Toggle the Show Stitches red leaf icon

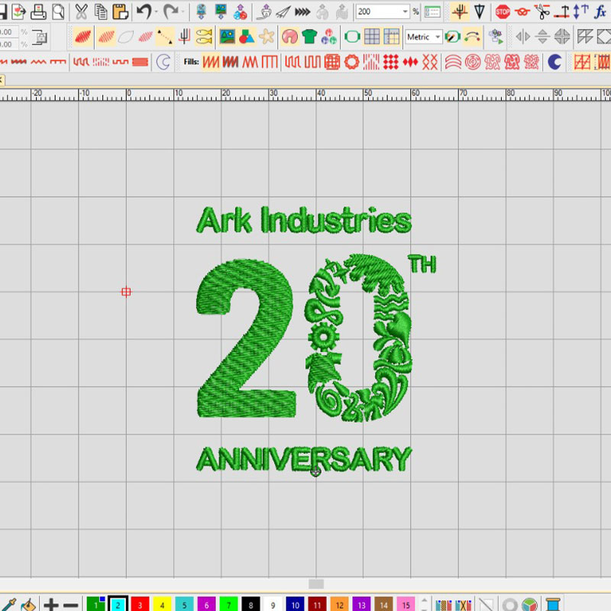click(82, 37)
